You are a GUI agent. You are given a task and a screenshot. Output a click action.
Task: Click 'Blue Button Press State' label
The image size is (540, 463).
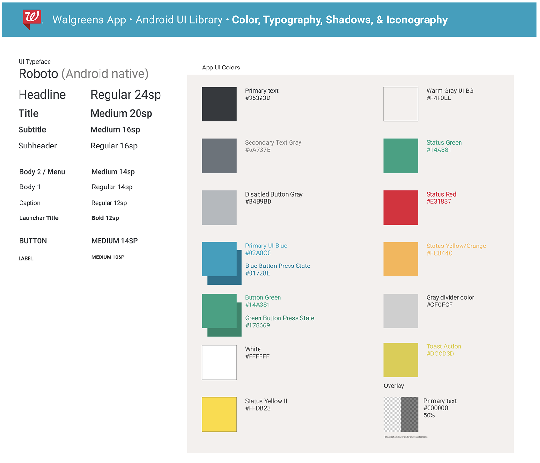(278, 266)
